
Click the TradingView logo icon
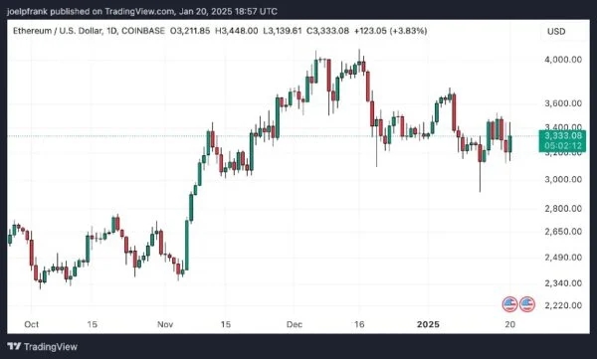(x=14, y=346)
